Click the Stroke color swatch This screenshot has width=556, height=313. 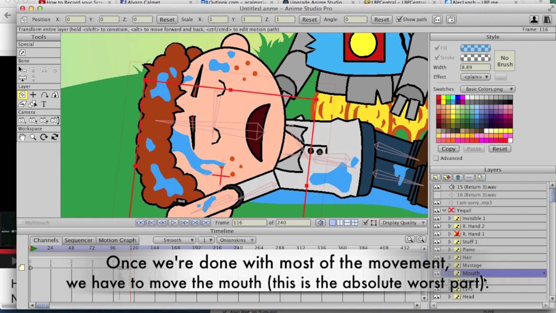click(x=476, y=57)
